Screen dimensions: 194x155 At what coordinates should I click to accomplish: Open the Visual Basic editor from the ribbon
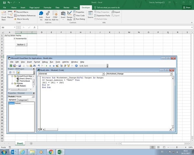coord(4,15)
